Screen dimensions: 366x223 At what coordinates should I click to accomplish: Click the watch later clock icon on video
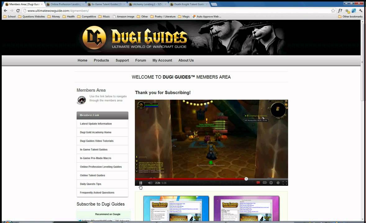click(x=278, y=183)
